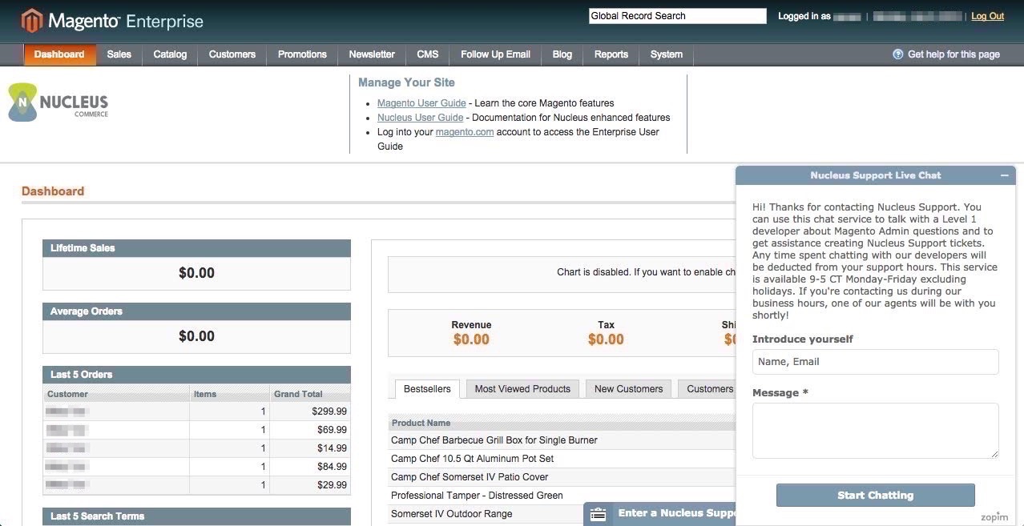Open the Catalog menu
The height and width of the screenshot is (526, 1024).
170,54
